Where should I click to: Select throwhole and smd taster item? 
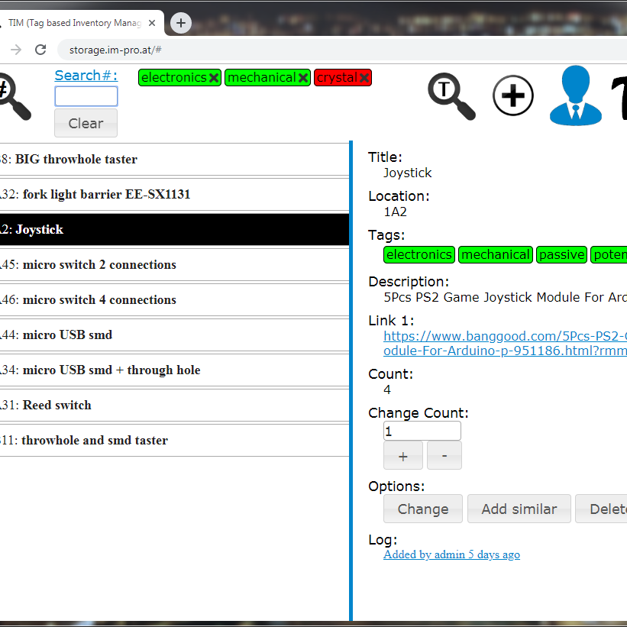point(174,440)
